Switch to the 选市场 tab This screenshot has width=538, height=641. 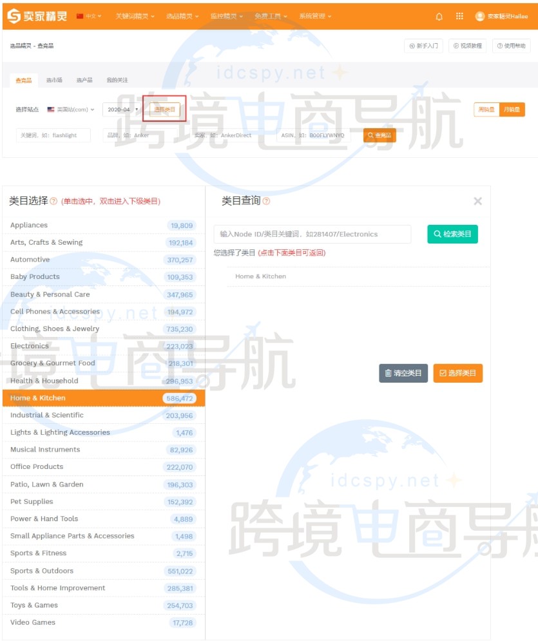(54, 80)
